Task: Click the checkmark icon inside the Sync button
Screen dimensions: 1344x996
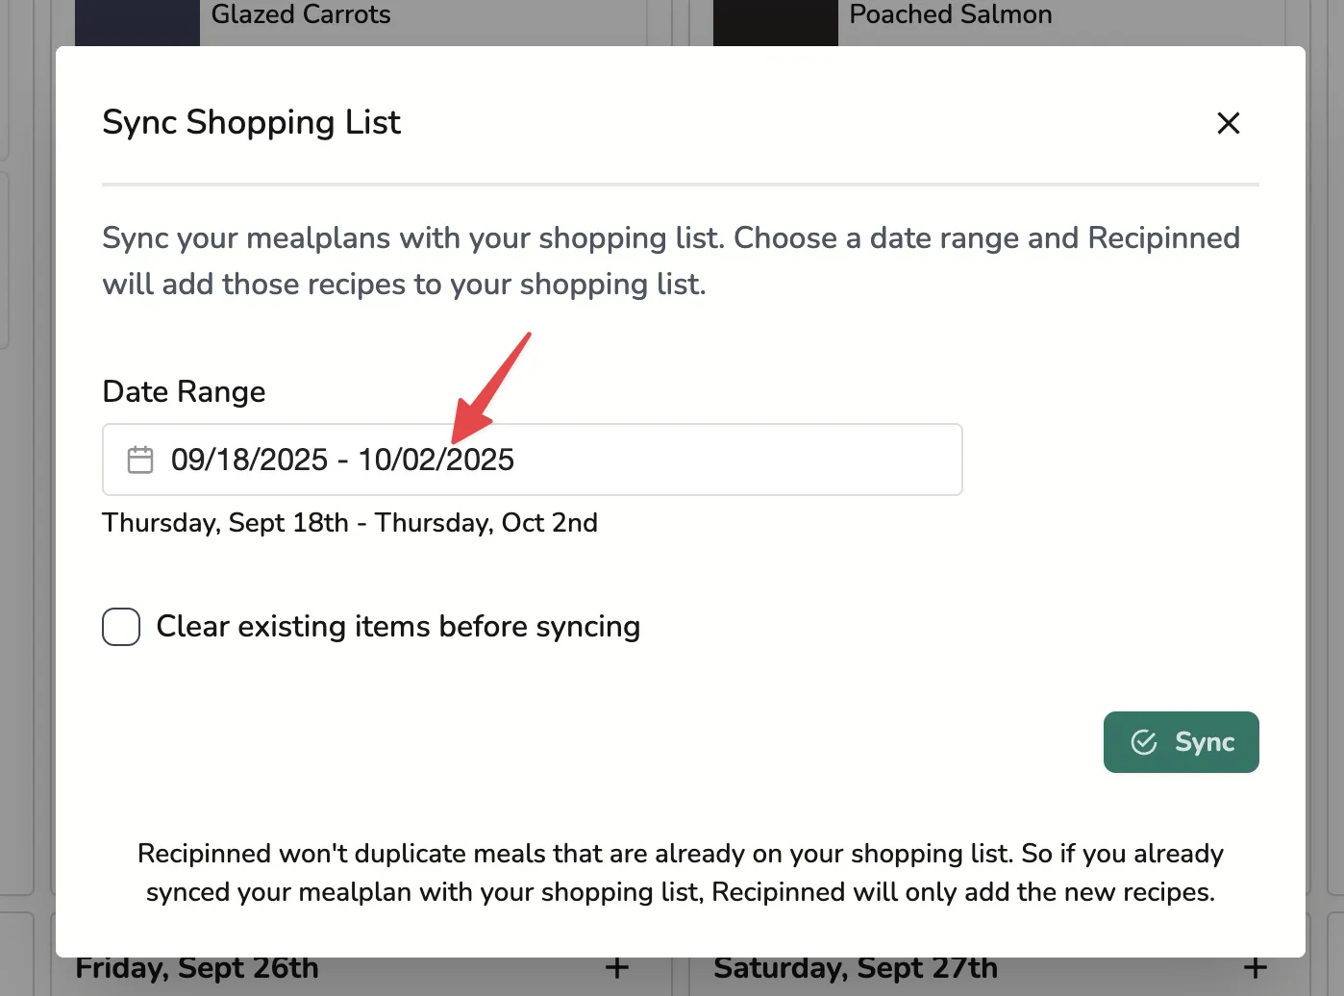Action: click(x=1143, y=742)
